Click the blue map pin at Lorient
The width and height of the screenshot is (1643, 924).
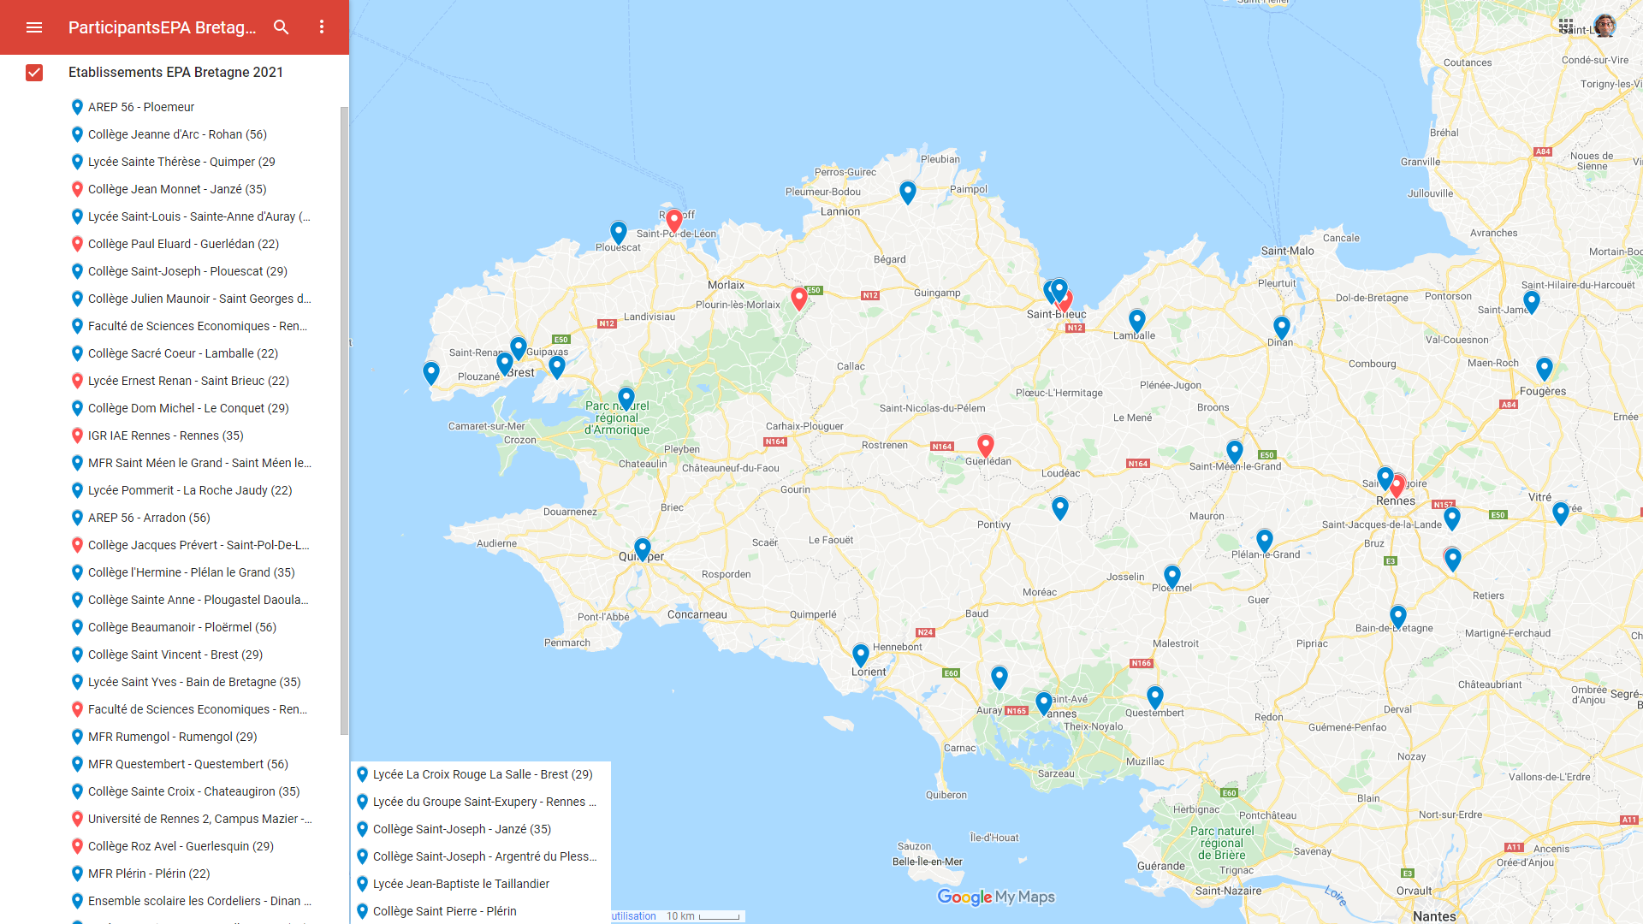click(861, 655)
